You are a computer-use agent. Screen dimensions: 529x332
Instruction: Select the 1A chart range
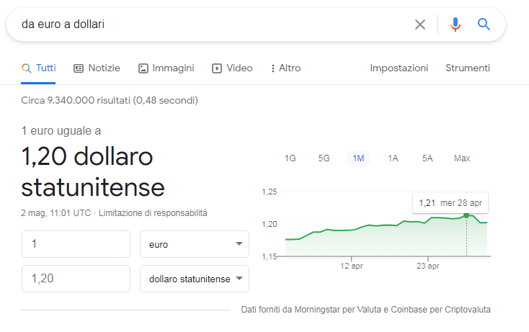(393, 158)
